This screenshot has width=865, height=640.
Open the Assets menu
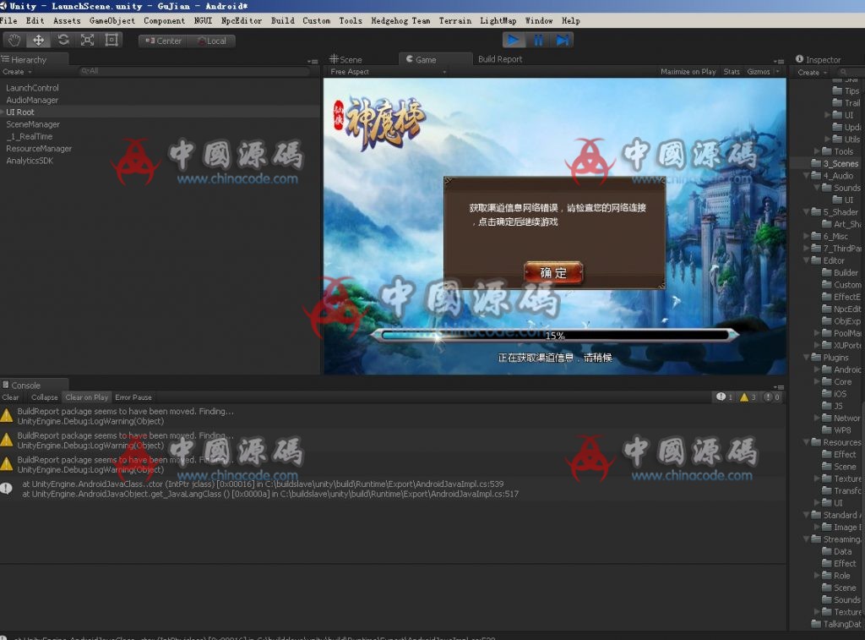67,20
